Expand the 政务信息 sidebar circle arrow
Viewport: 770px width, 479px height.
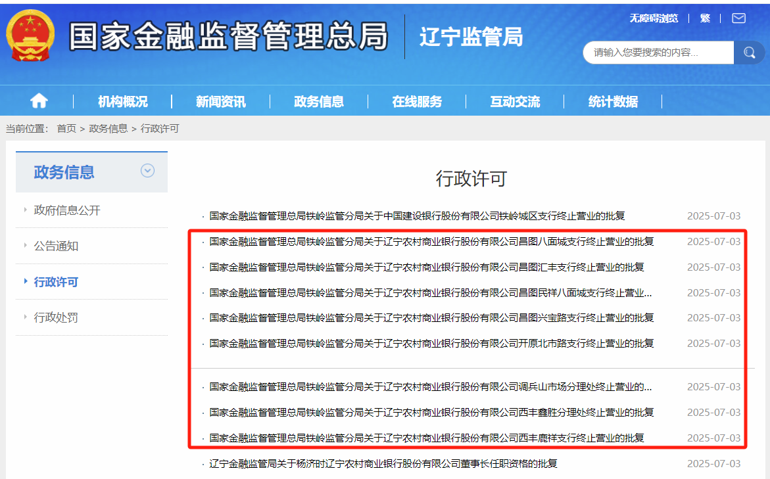(x=147, y=171)
